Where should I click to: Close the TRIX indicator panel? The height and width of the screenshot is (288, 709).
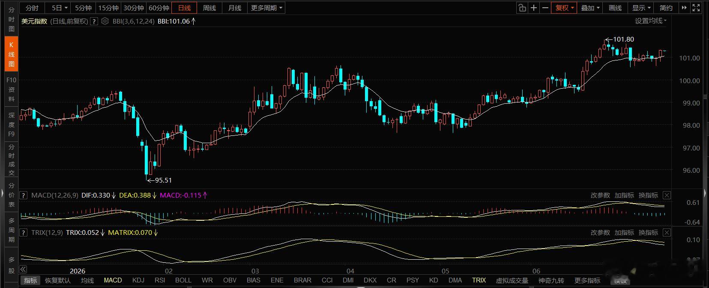click(667, 232)
